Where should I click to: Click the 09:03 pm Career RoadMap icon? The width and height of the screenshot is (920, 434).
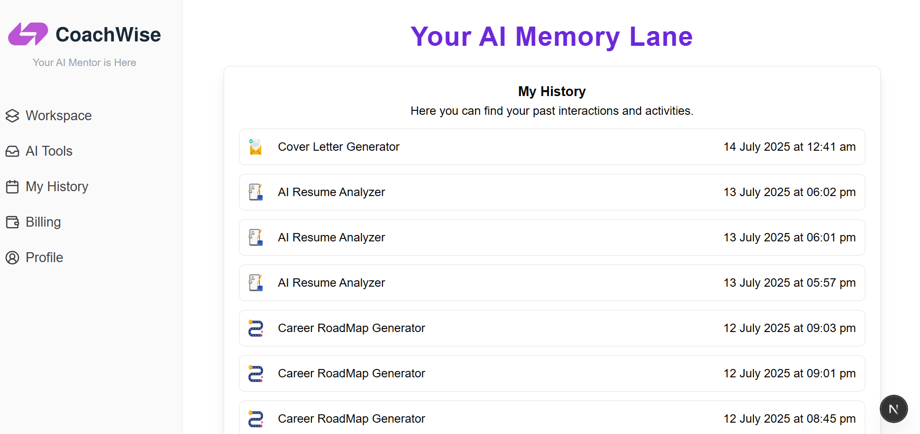pos(255,328)
